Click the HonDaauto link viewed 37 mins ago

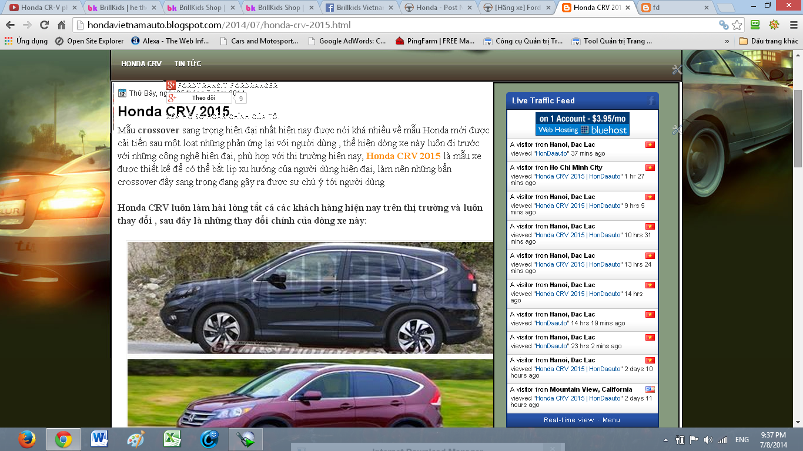[551, 153]
